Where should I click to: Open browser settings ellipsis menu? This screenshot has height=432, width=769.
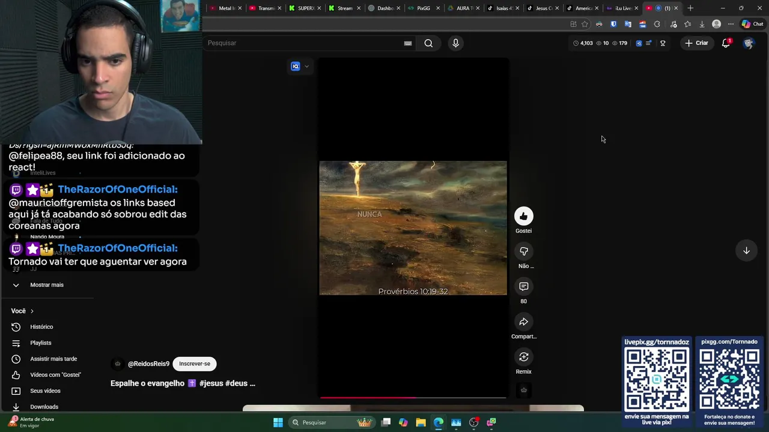[731, 24]
